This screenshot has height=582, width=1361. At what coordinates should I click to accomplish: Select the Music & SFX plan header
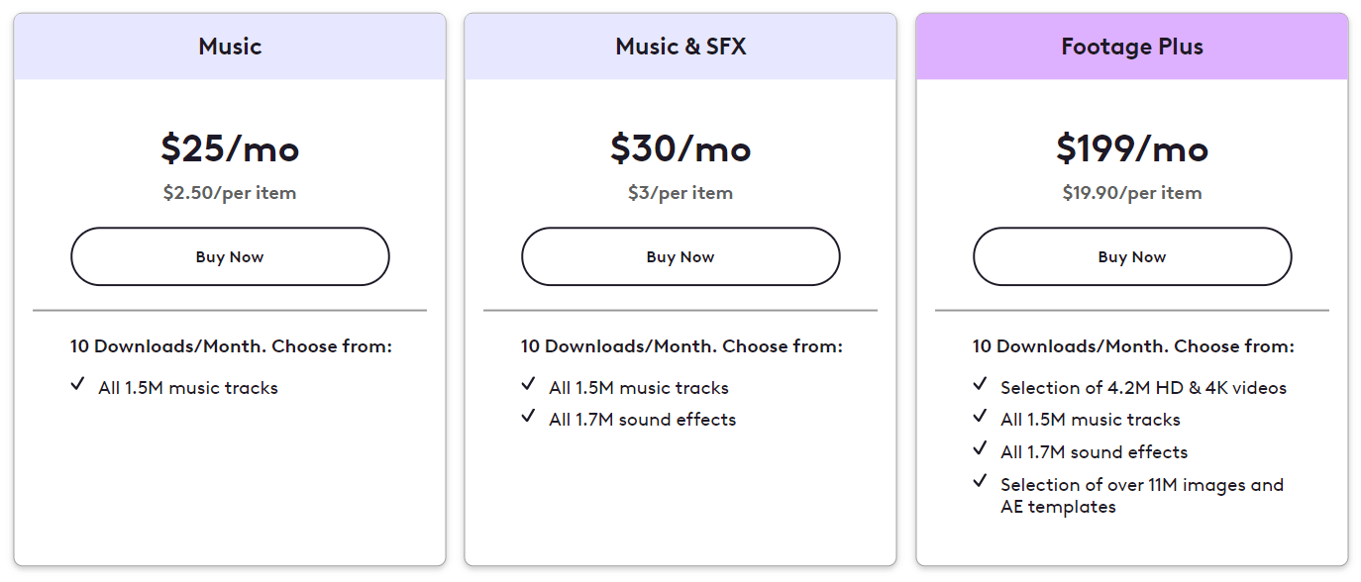pos(680,47)
